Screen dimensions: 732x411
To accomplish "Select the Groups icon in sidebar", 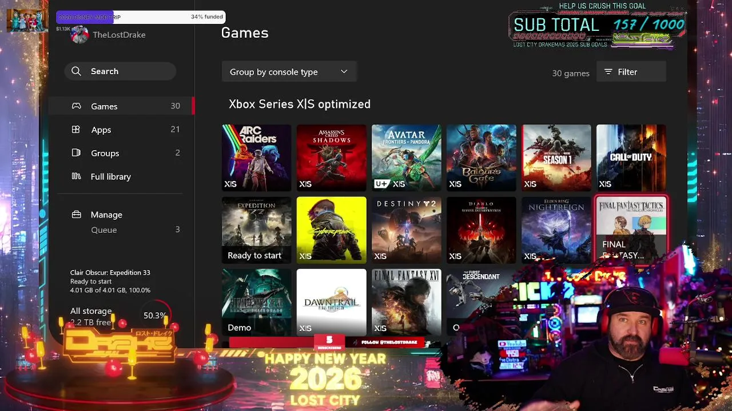I will pyautogui.click(x=76, y=153).
